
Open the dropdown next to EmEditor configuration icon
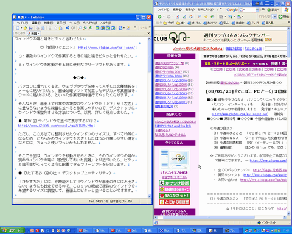123,28
